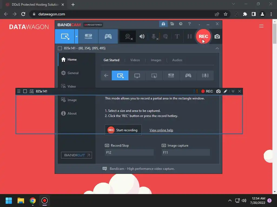Select around-mouse recording mode icon
Viewport: 277px width, 207px height.
154,75
